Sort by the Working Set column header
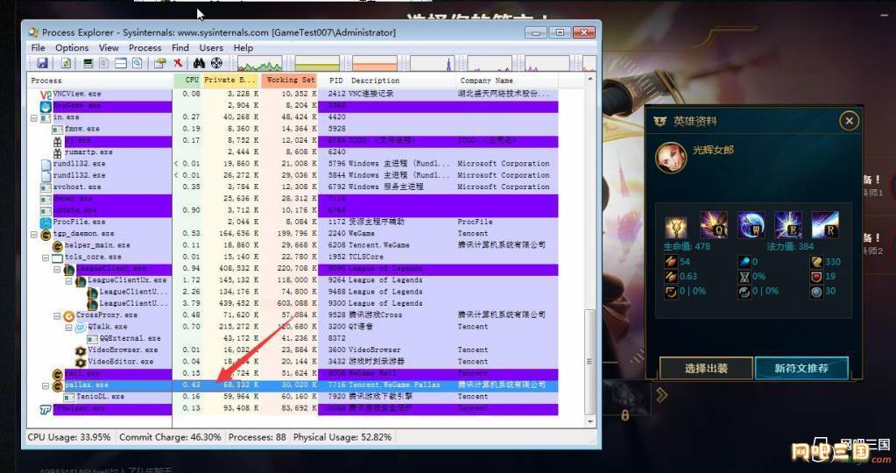The width and height of the screenshot is (896, 473). [x=289, y=81]
